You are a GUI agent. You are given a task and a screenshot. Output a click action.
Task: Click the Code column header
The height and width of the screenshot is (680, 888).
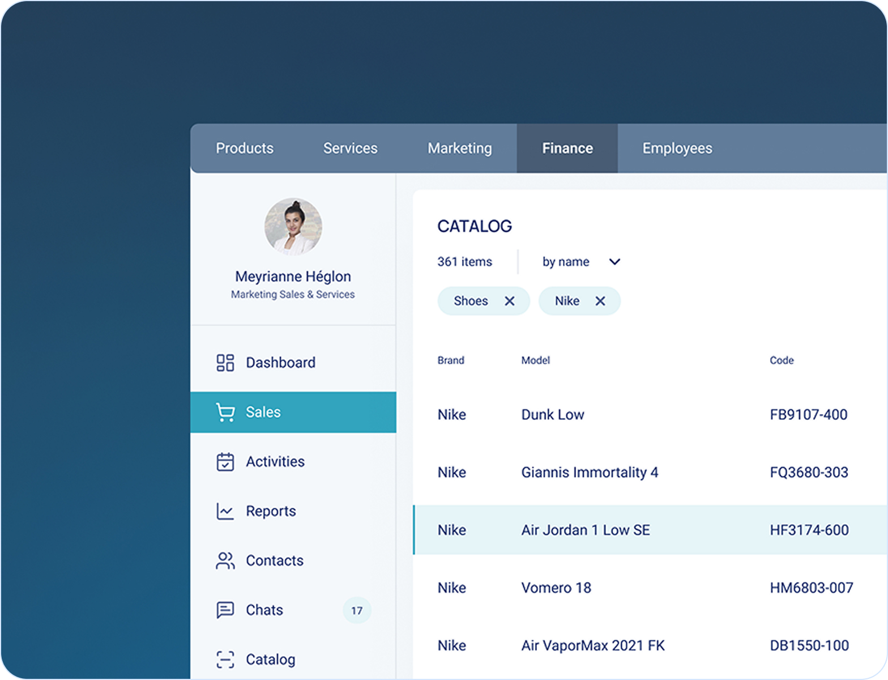point(782,360)
